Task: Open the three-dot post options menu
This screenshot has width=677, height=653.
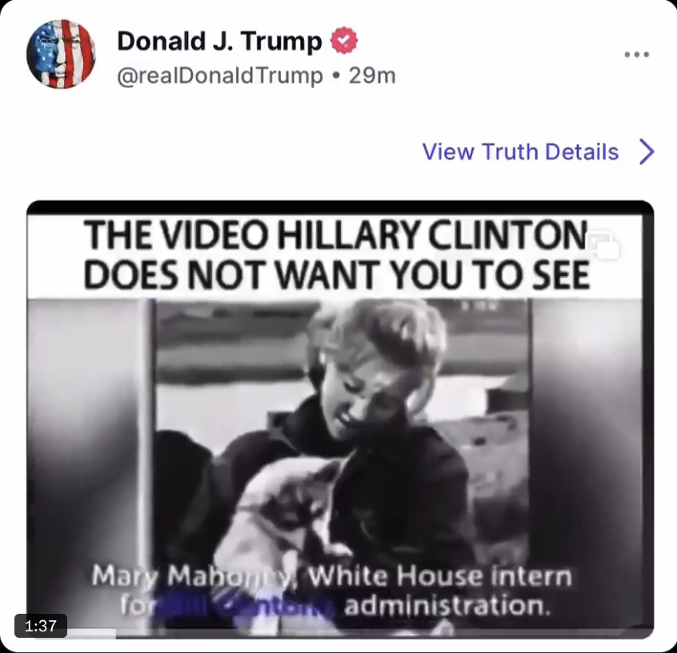Action: pos(637,54)
